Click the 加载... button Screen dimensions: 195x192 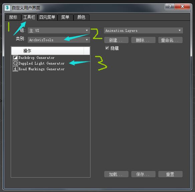point(116,174)
